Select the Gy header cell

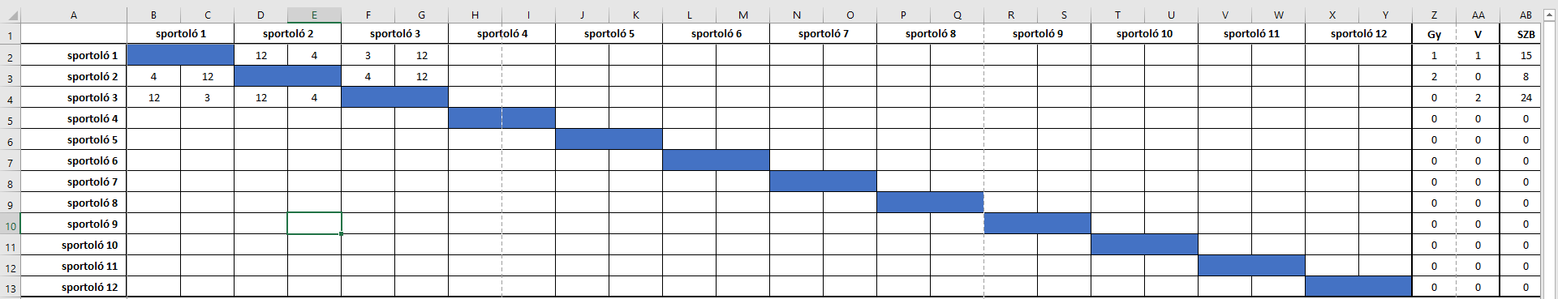click(x=1434, y=34)
